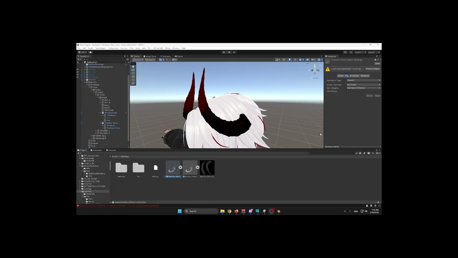Select the Rotate tool in Scene toolbar

click(x=133, y=73)
